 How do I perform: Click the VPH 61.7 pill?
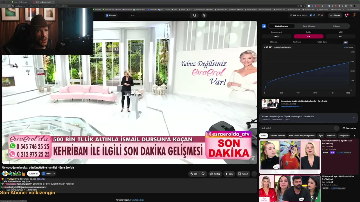point(341,36)
